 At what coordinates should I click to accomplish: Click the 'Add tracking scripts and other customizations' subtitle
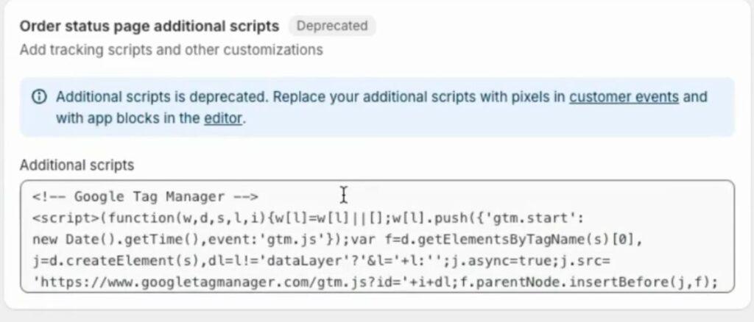coord(171,50)
